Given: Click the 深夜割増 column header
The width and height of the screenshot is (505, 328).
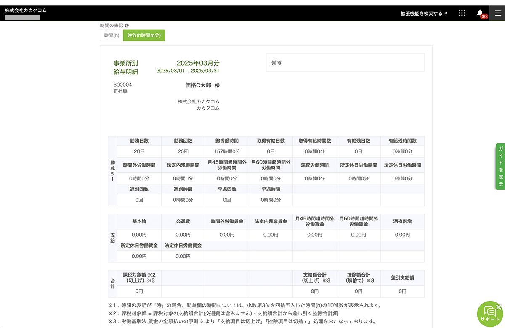Looking at the screenshot, I should pos(402,222).
